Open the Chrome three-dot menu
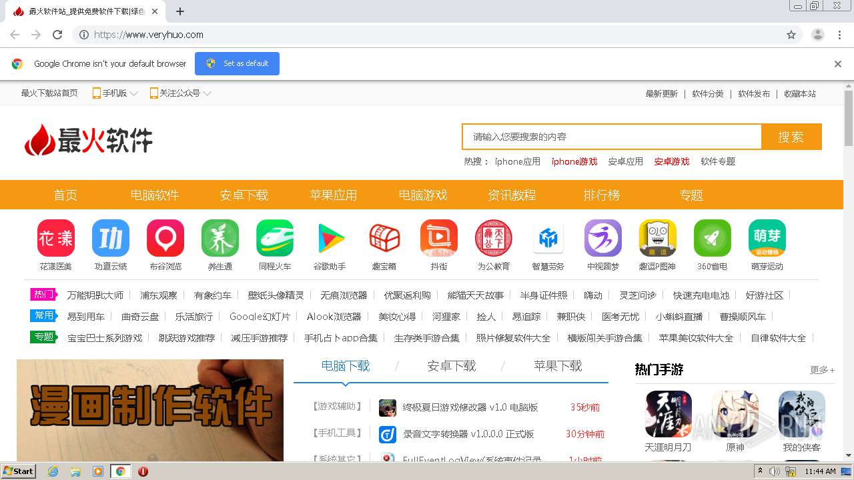This screenshot has height=480, width=854. (840, 35)
